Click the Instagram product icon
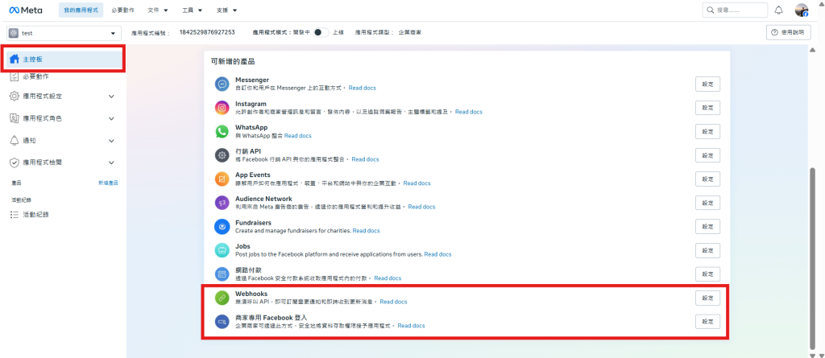825x358 pixels. (222, 108)
